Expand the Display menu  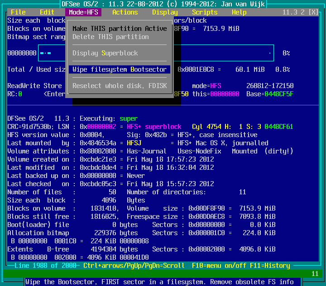(x=165, y=12)
